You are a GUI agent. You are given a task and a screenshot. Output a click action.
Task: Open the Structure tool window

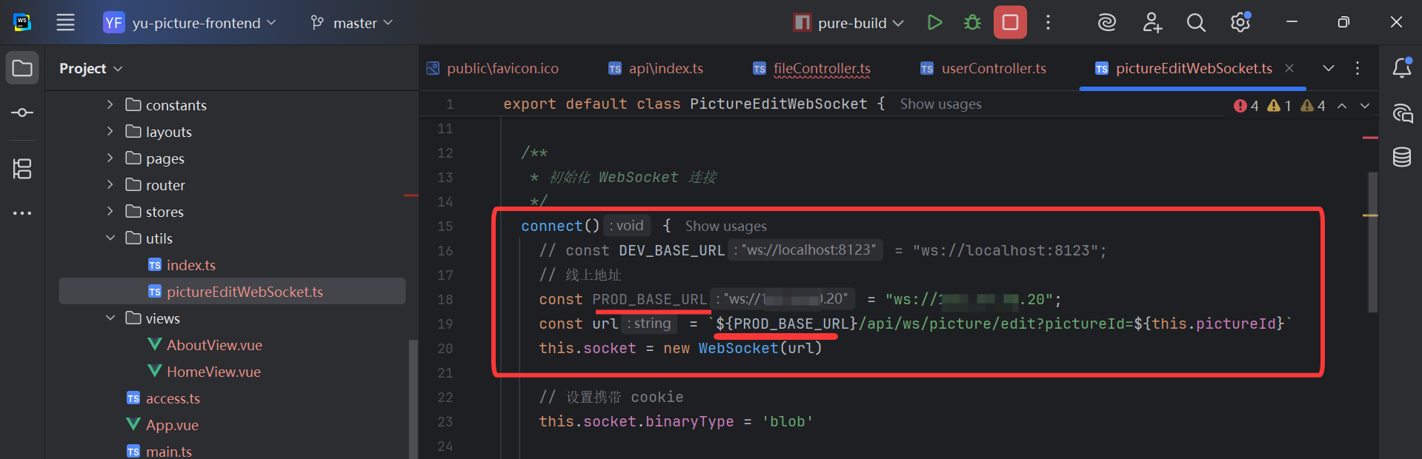(22, 169)
